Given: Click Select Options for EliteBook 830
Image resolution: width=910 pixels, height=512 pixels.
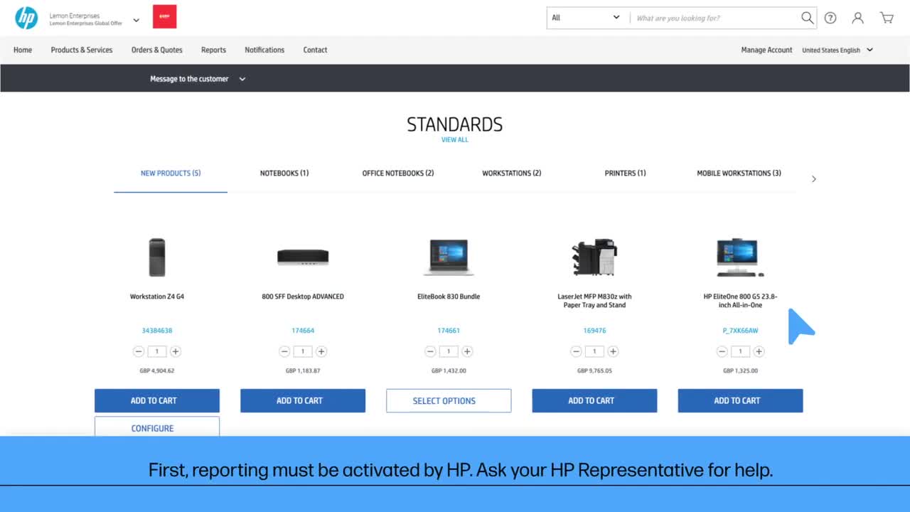Looking at the screenshot, I should [449, 400].
